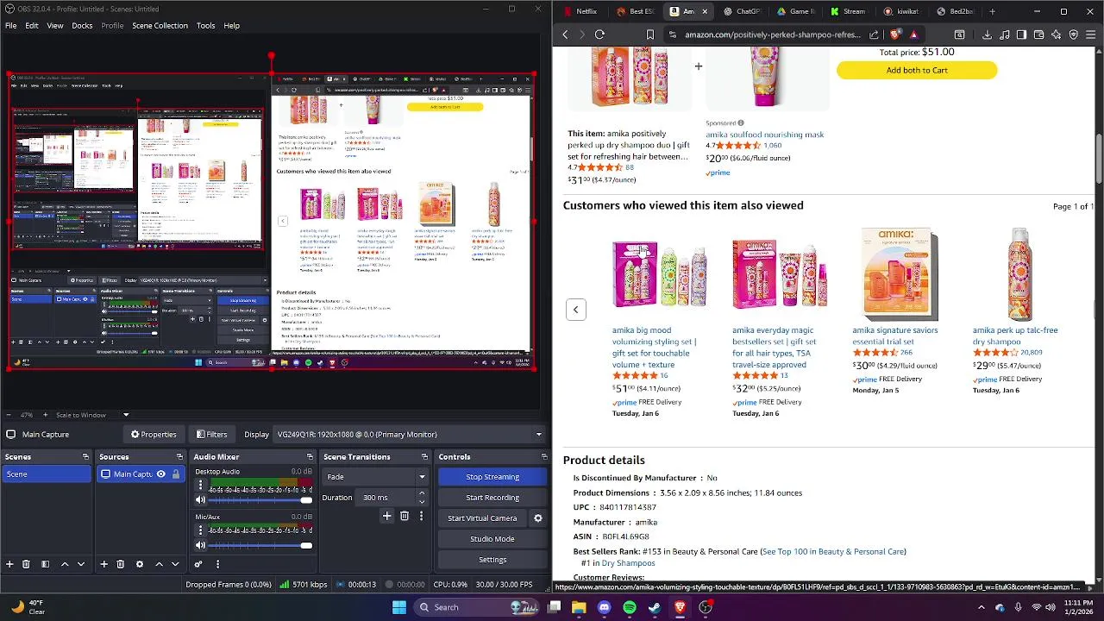
Task: Open Display monitor selection dropdown
Action: (408, 435)
